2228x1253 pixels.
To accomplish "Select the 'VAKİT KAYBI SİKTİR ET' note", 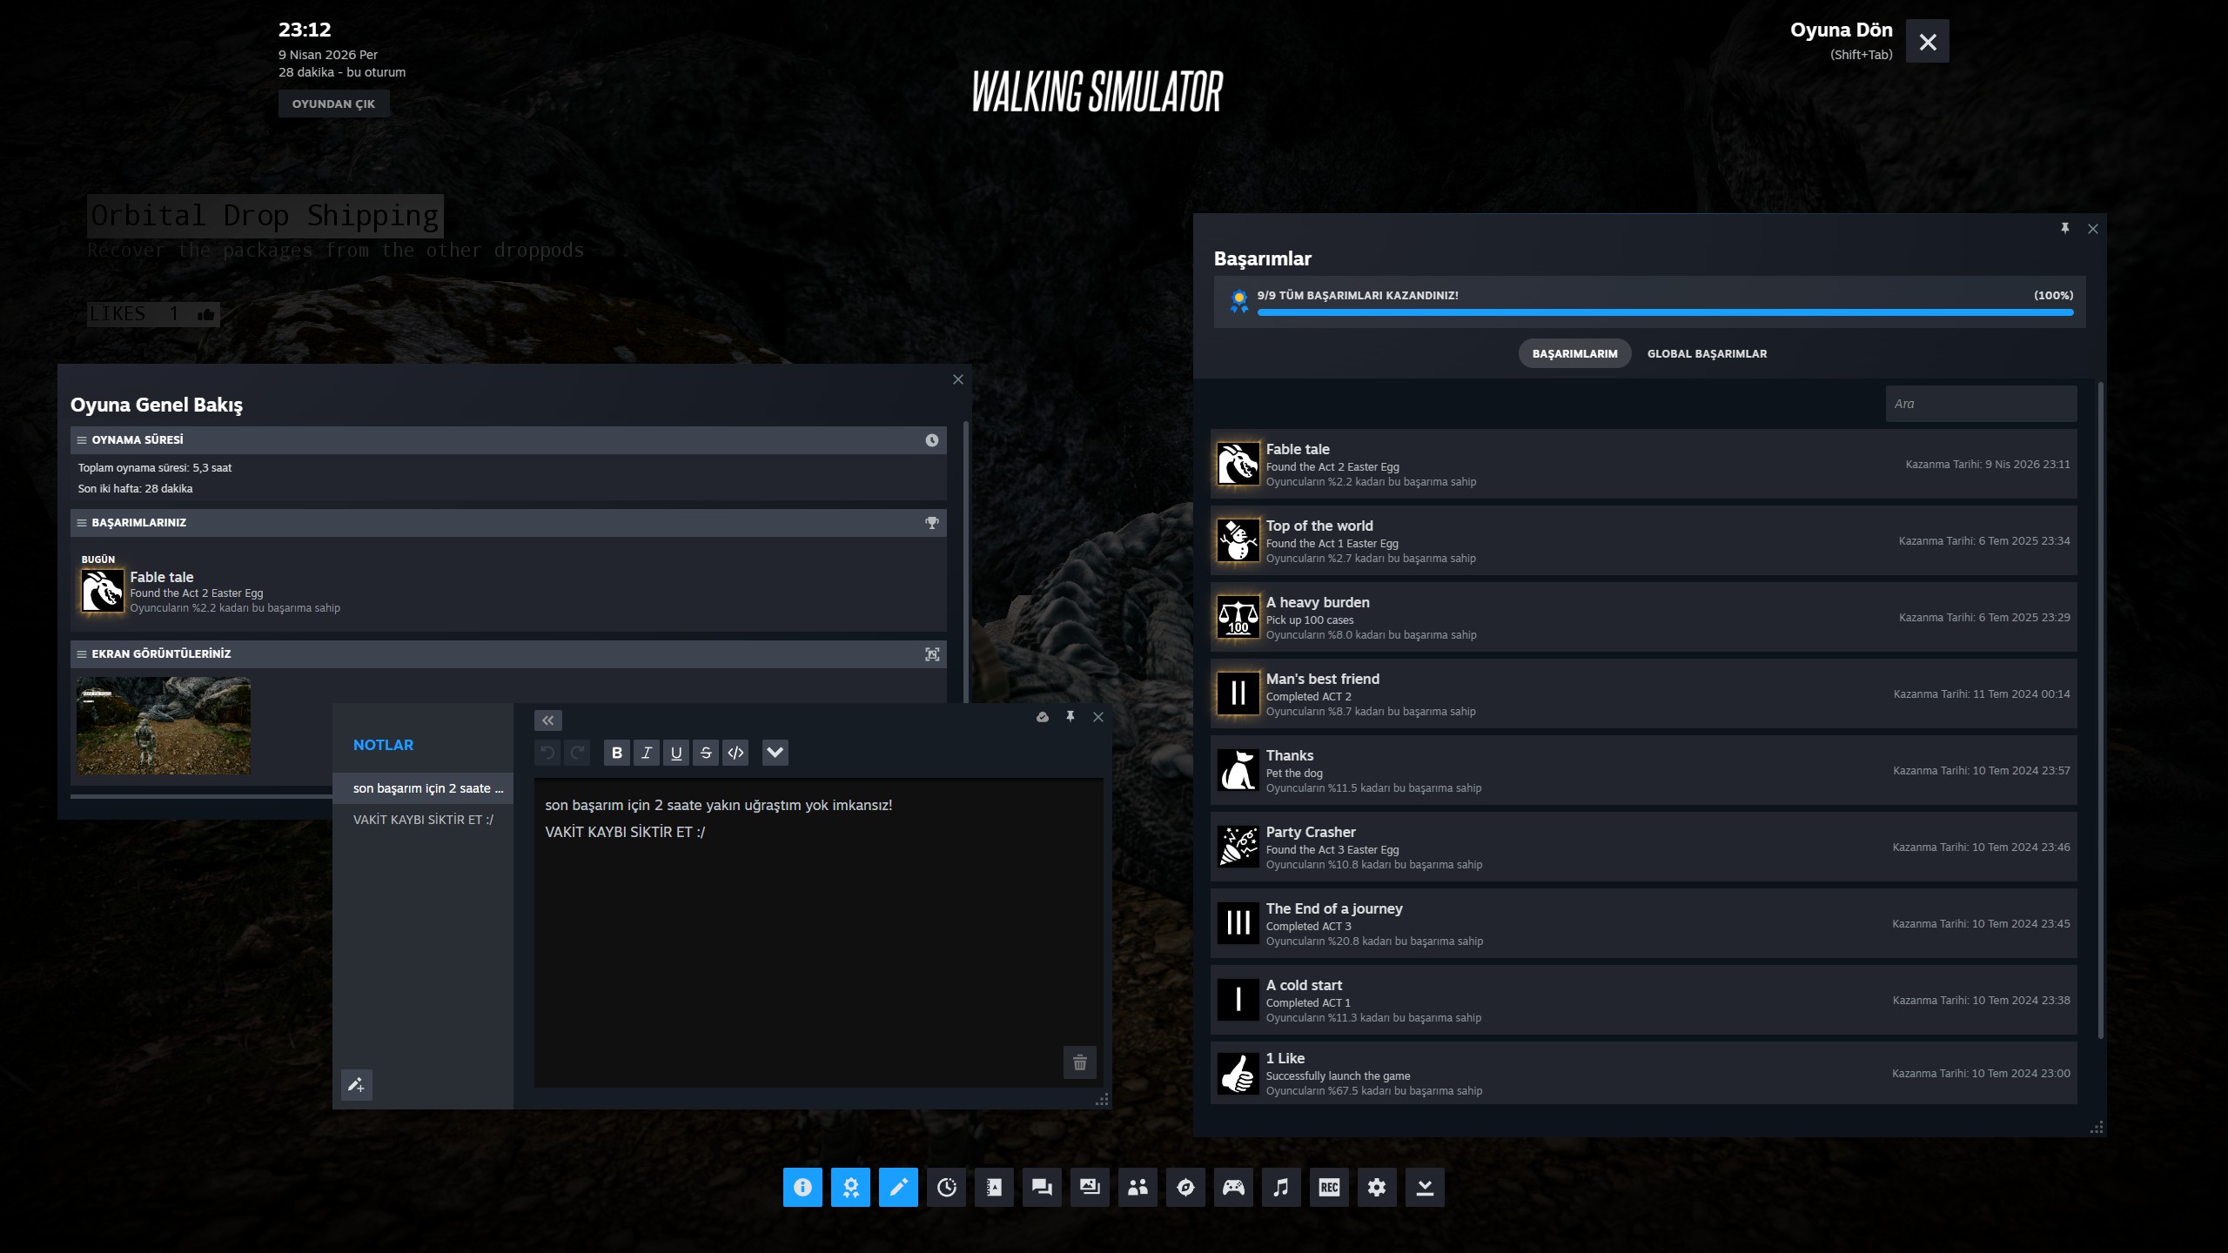I will pos(423,820).
